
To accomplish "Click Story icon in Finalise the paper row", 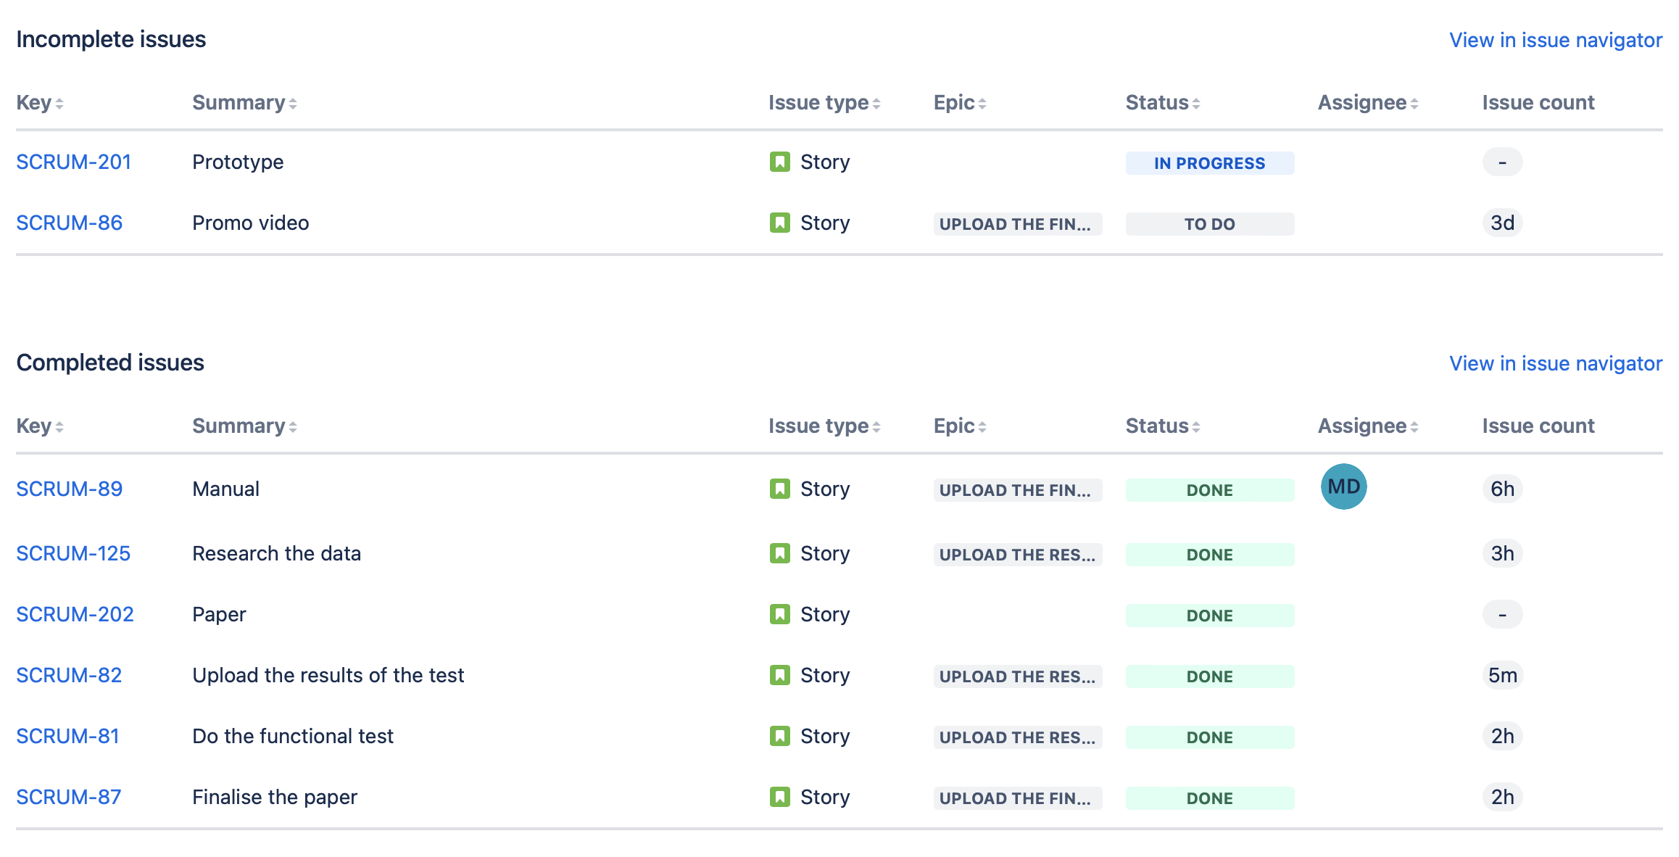I will 779,797.
